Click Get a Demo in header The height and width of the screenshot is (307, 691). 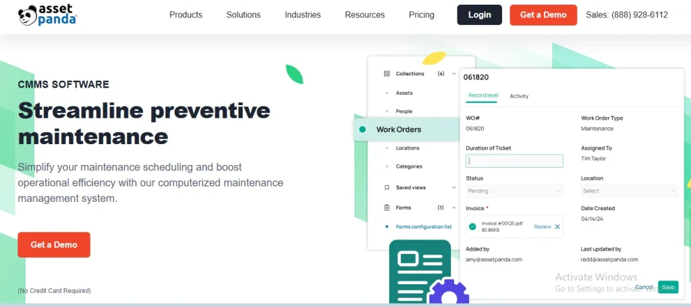(x=543, y=15)
